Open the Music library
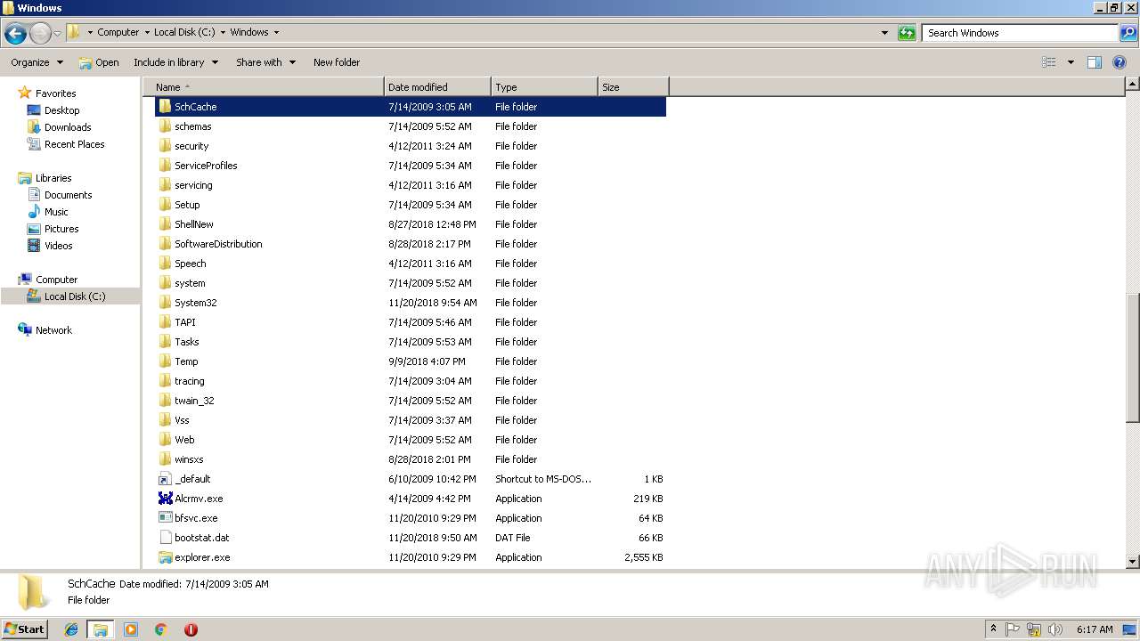Viewport: 1140px width, 641px height. pos(56,212)
